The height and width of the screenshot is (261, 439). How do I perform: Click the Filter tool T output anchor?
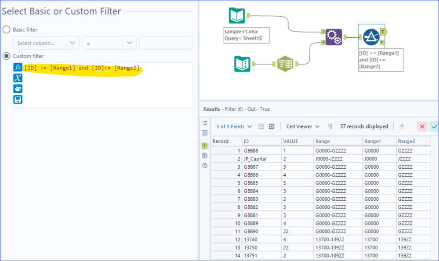click(383, 32)
